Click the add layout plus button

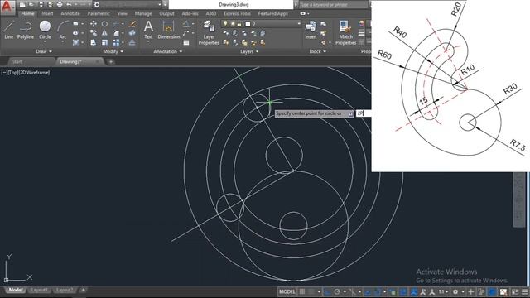83,290
